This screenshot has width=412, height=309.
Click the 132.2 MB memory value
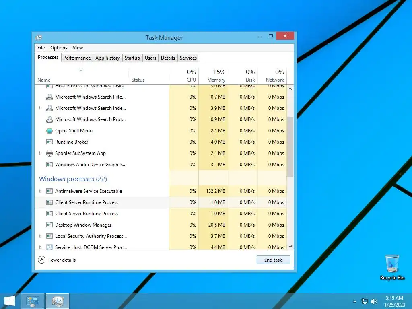tap(216, 191)
